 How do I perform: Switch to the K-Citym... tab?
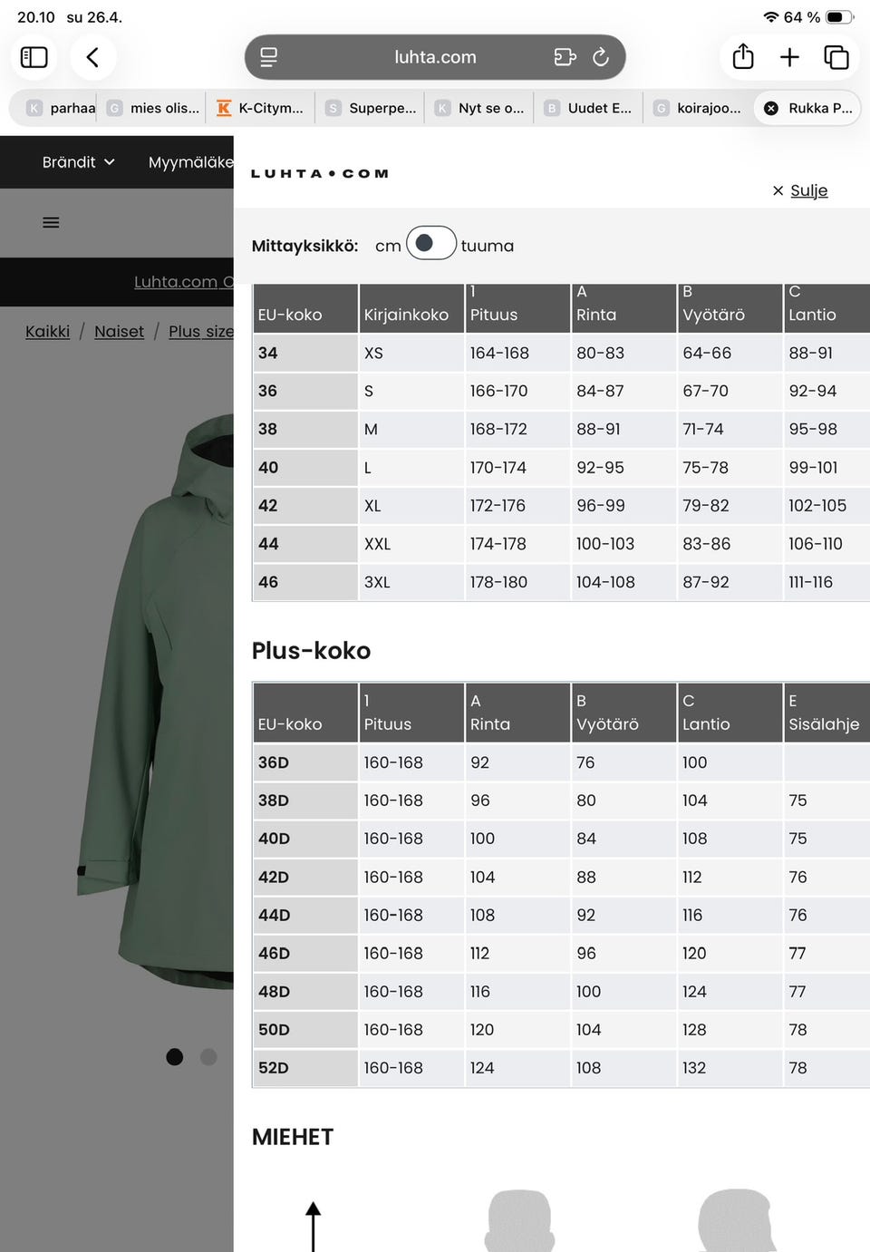[x=260, y=108]
